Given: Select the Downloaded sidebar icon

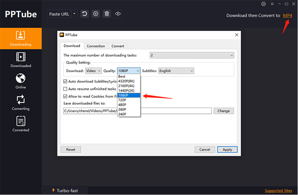Looking at the screenshot, I should coord(21,60).
